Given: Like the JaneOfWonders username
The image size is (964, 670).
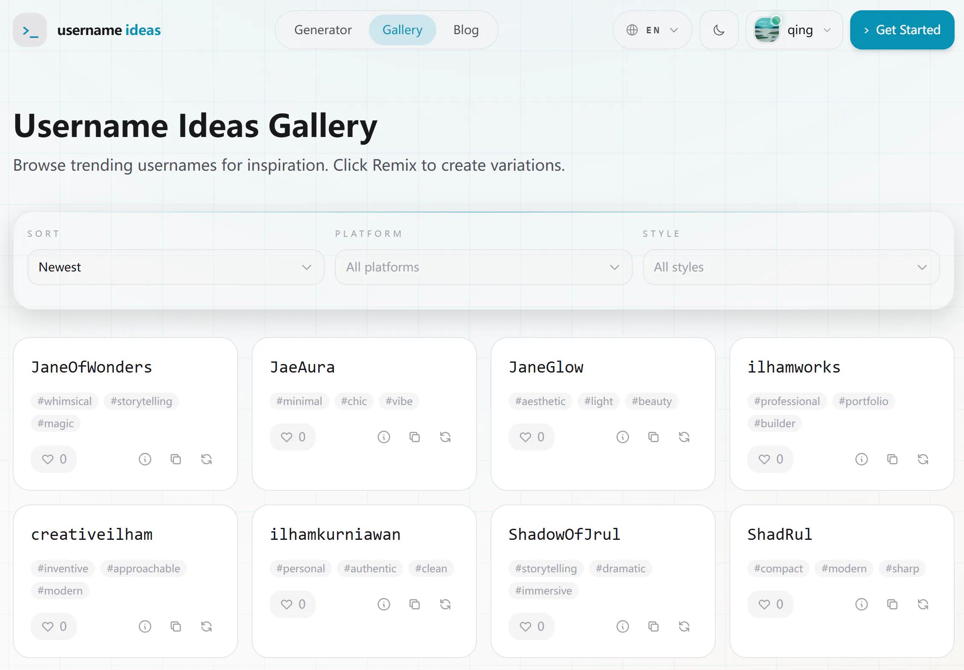Looking at the screenshot, I should tap(54, 459).
